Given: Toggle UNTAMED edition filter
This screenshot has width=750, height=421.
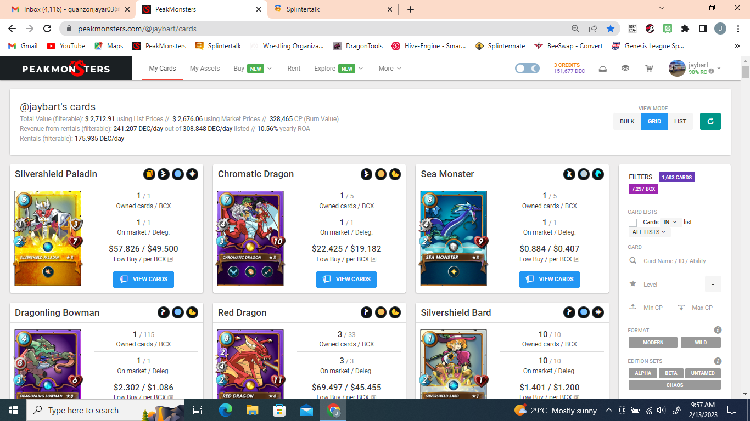Looking at the screenshot, I should 703,373.
